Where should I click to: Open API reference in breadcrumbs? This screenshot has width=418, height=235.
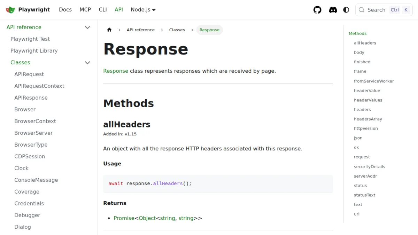click(x=140, y=30)
